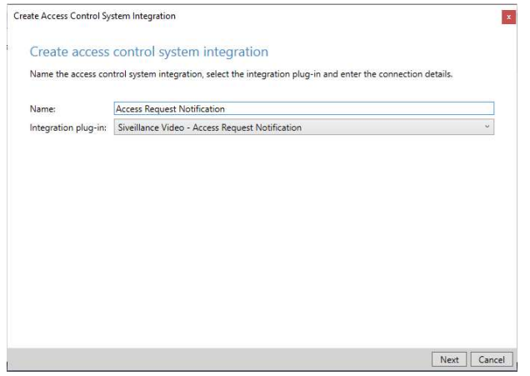Click the 'Create Access Control System Integration' title bar
Screen dimensions: 530x376
(95, 17)
